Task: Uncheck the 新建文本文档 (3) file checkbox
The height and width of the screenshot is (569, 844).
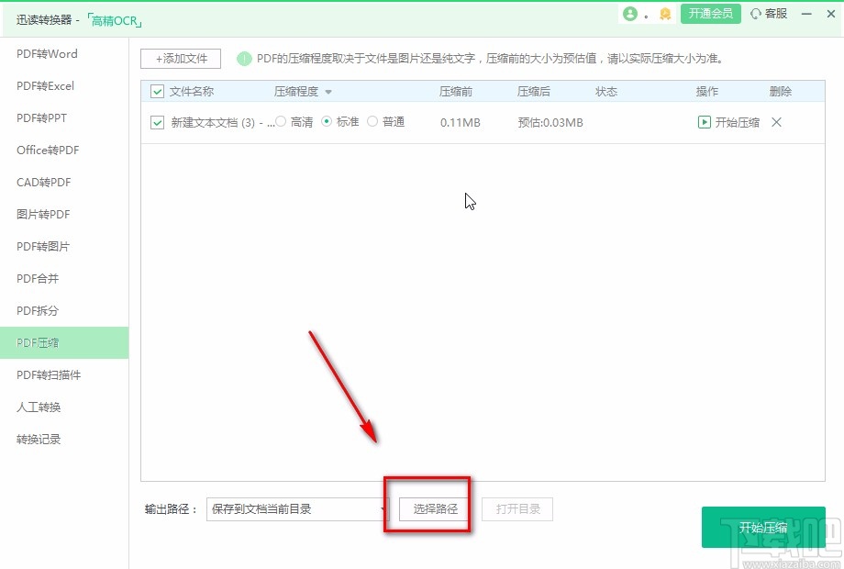Action: (x=157, y=122)
